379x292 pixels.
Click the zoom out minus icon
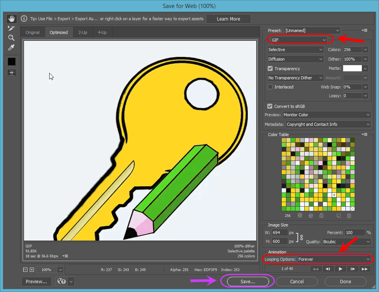click(x=25, y=270)
